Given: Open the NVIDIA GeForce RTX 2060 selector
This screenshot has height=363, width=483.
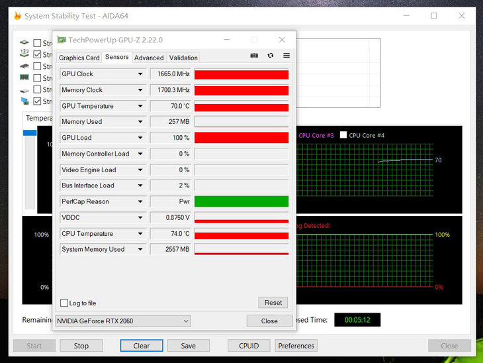Looking at the screenshot, I should 123,321.
